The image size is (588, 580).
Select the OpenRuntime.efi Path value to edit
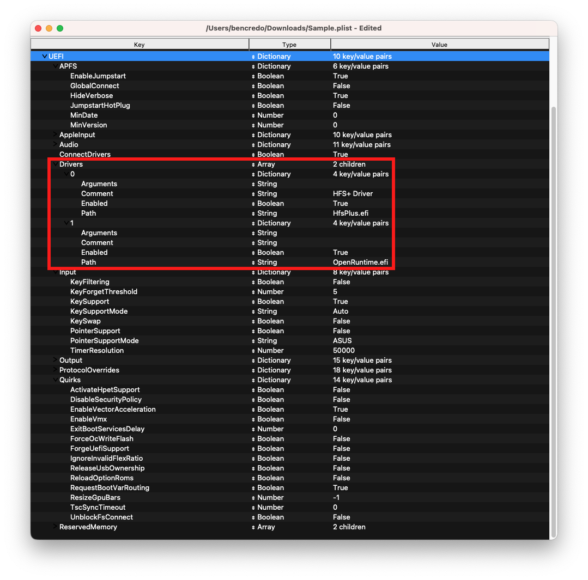point(360,262)
